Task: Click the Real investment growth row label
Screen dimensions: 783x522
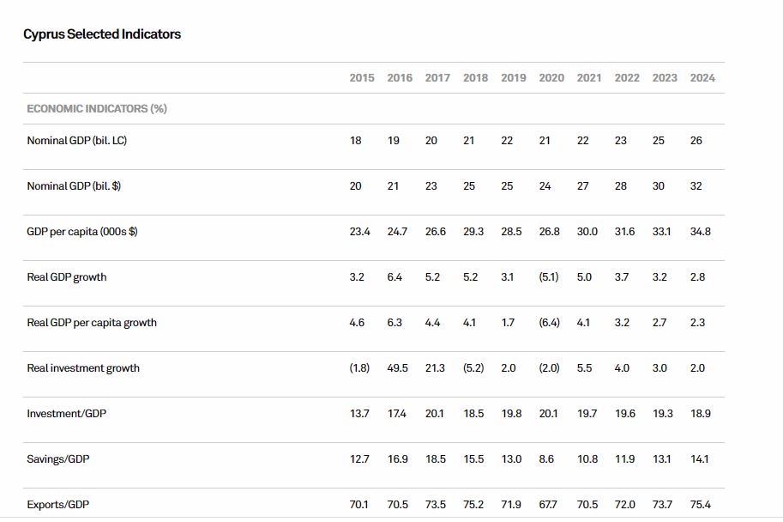Action: click(83, 368)
